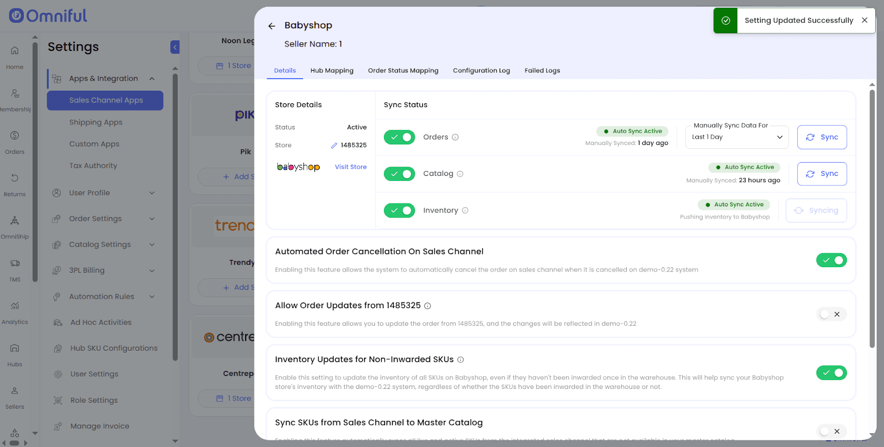Open Home from the left sidebar
Image resolution: width=884 pixels, height=447 pixels.
pos(15,57)
